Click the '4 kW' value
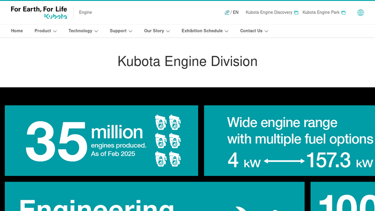 [244, 160]
